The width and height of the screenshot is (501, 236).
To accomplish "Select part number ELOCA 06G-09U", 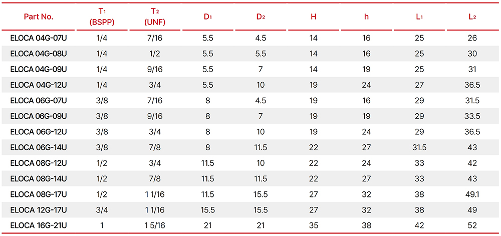I will pyautogui.click(x=39, y=116).
